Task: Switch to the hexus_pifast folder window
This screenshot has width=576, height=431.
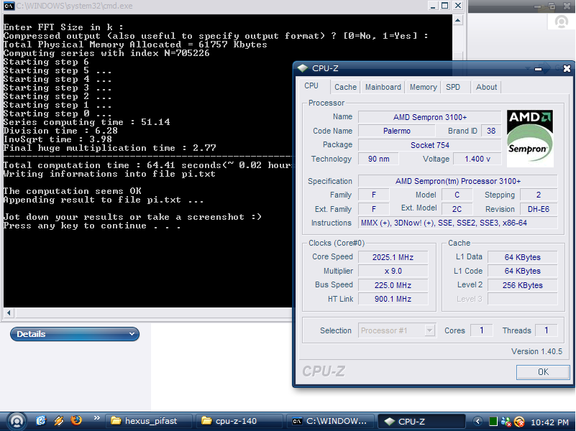Action: tap(149, 421)
